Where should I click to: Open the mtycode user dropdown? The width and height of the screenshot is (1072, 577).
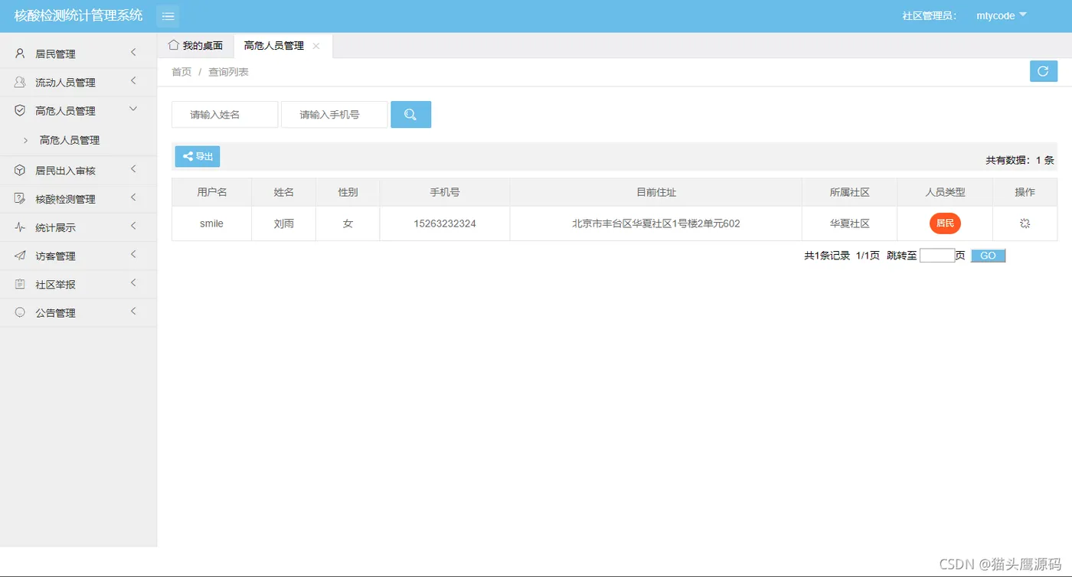(1002, 15)
